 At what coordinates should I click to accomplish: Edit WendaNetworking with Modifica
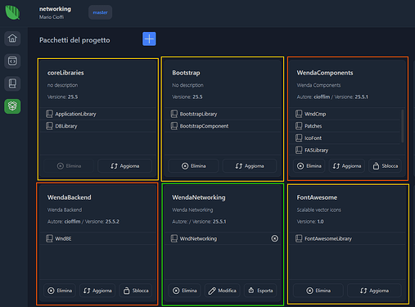click(x=223, y=291)
